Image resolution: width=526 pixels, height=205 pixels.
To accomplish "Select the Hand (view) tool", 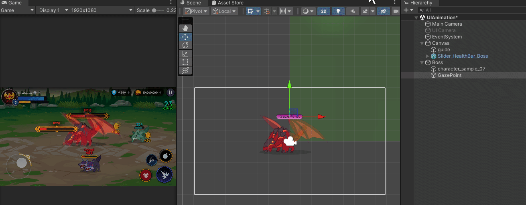I will click(185, 28).
